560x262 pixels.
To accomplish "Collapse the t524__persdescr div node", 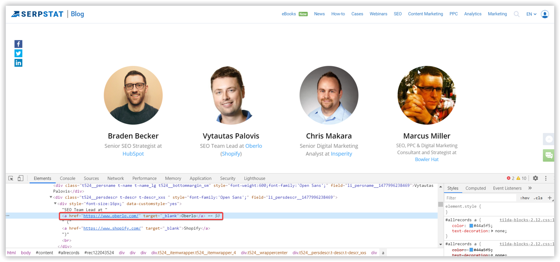I will point(51,197).
